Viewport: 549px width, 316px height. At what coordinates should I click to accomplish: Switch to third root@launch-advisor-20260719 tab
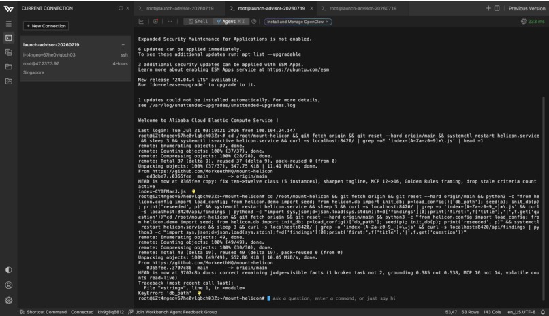click(363, 8)
